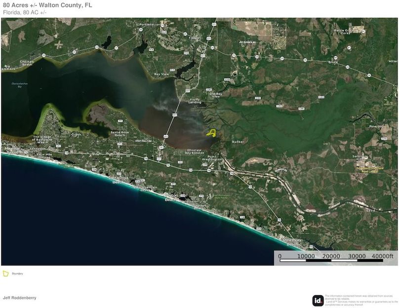Expand the Choctaw Bay Estates area label
Screen dimensions: 399x308
(x=195, y=152)
